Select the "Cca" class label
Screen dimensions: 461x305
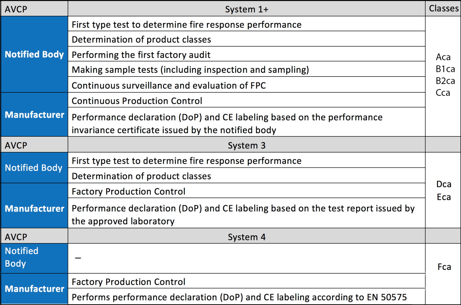pos(443,93)
